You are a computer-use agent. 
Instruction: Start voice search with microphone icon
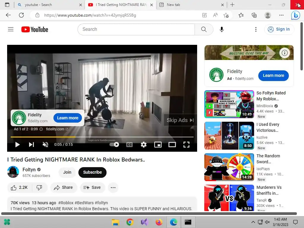(x=221, y=29)
